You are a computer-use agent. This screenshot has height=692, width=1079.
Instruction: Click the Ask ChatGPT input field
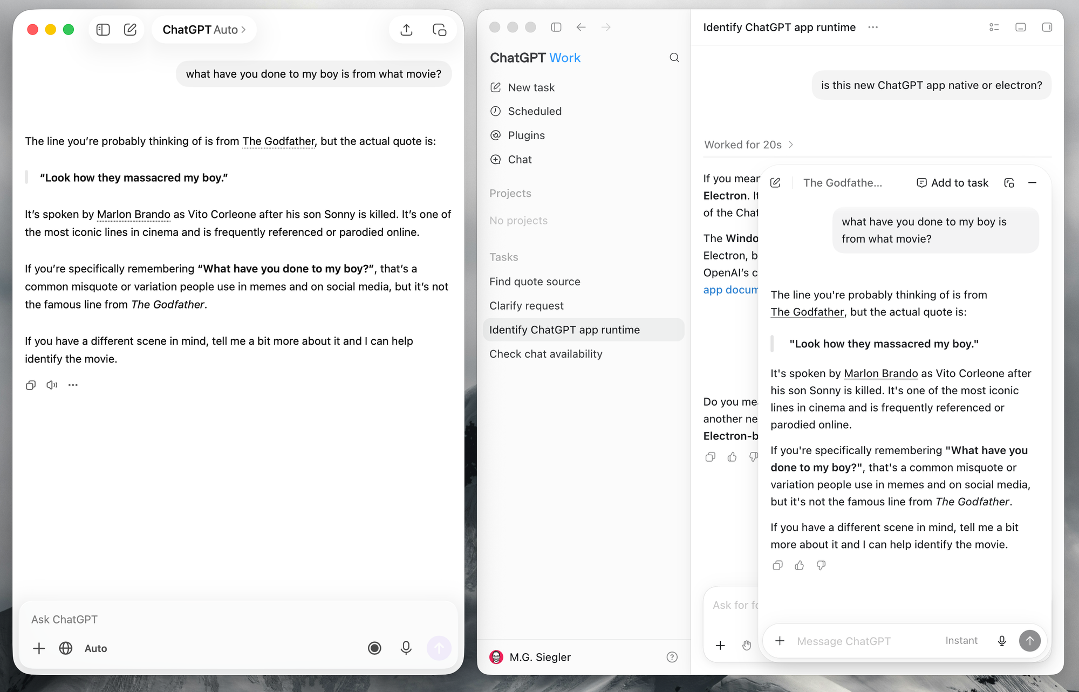237,619
